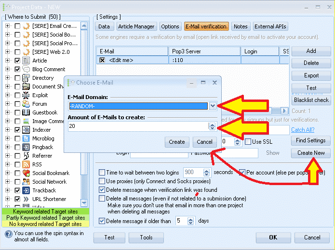Click Create in Choose E-Mail dialog
This screenshot has width=335, height=250.
(x=177, y=142)
